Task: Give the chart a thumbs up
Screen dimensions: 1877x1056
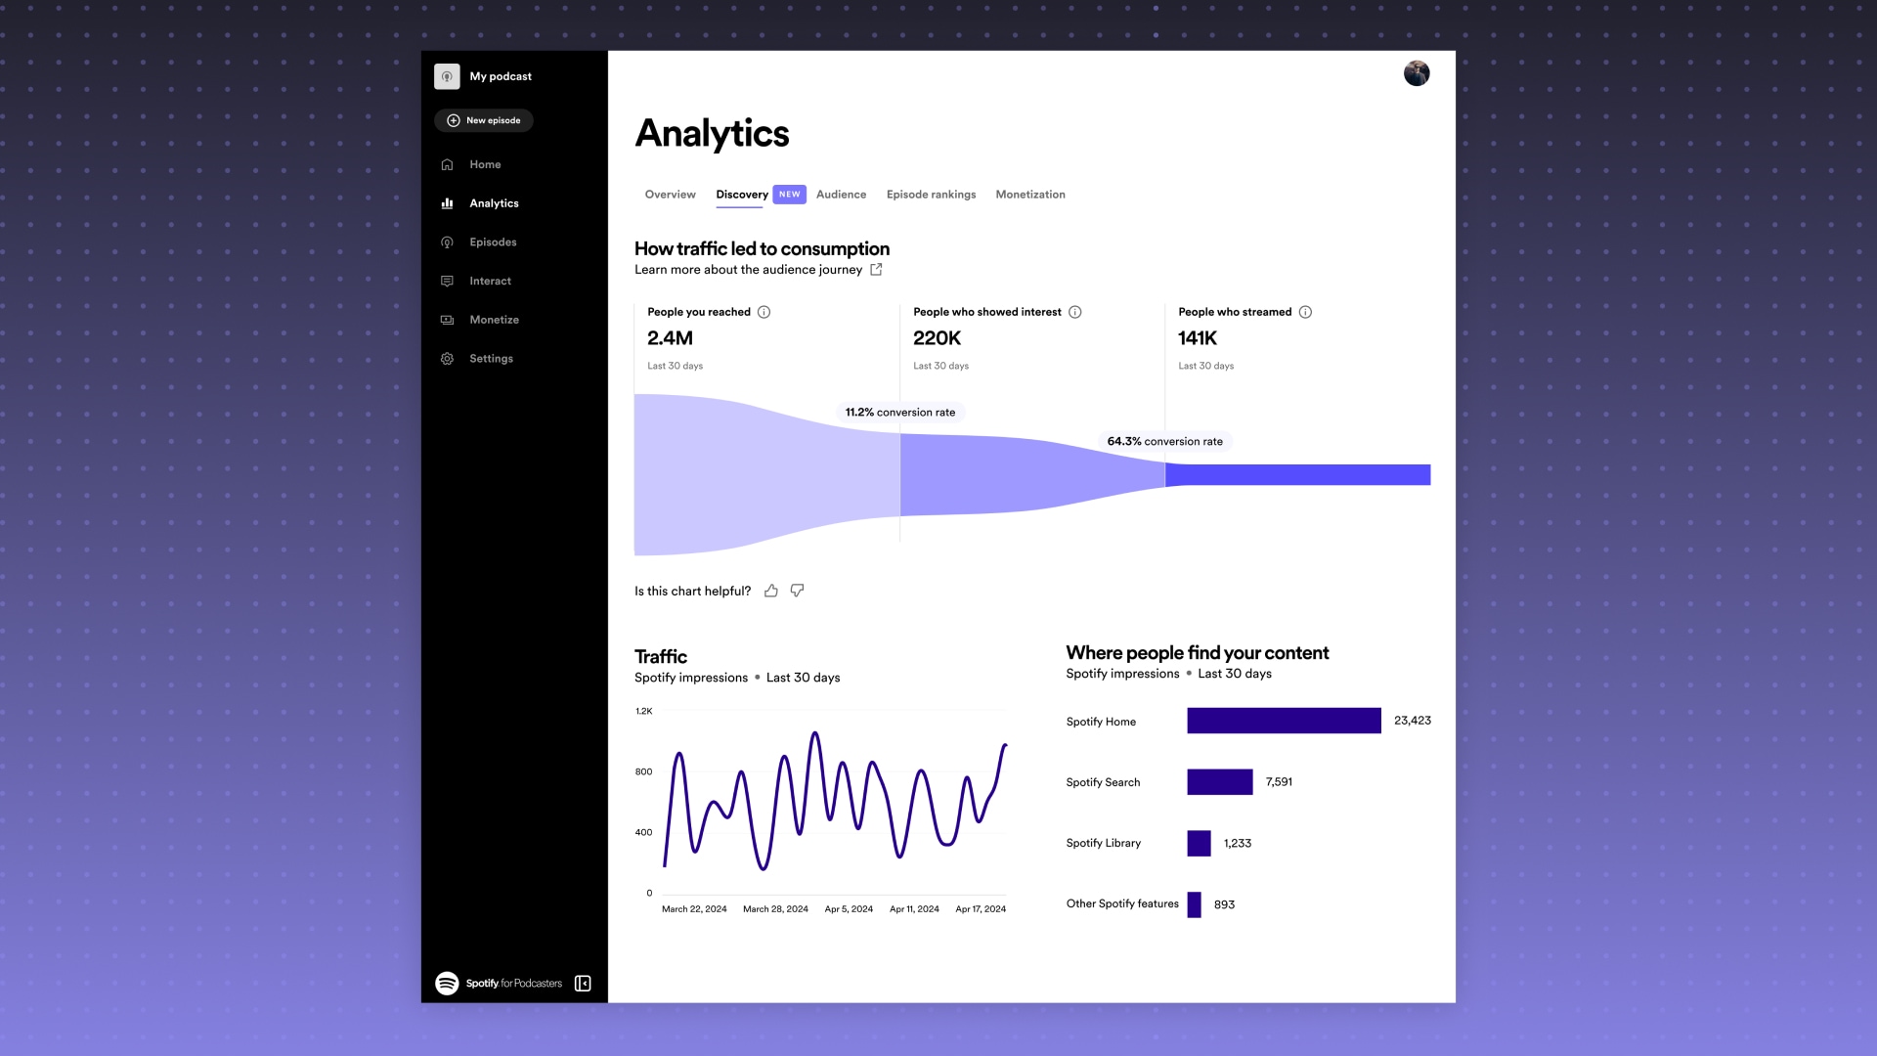Action: (771, 591)
